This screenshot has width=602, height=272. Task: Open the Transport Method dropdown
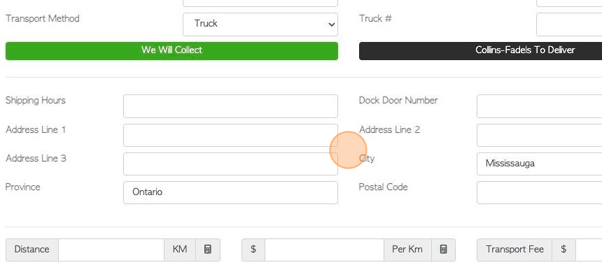260,24
